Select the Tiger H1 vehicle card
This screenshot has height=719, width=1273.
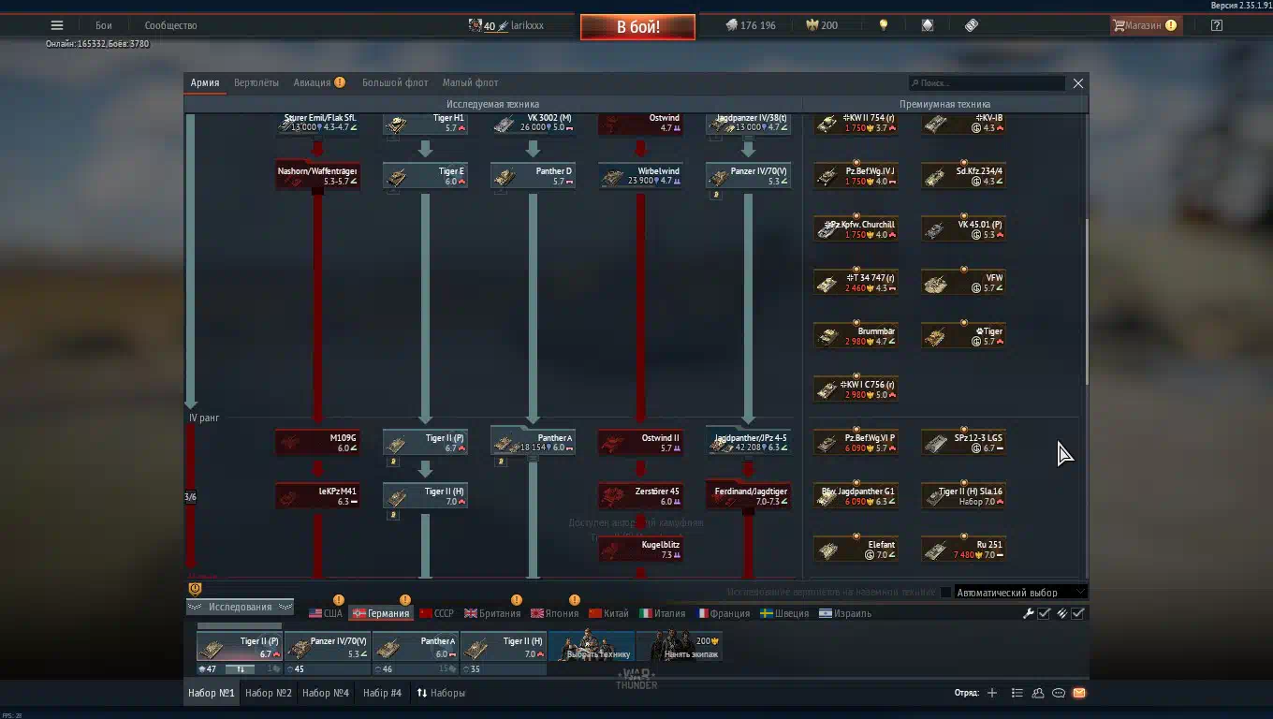426,123
